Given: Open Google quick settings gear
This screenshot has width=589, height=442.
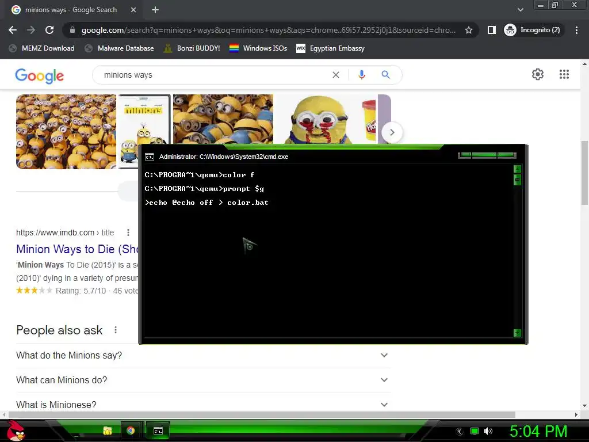Looking at the screenshot, I should pos(538,74).
